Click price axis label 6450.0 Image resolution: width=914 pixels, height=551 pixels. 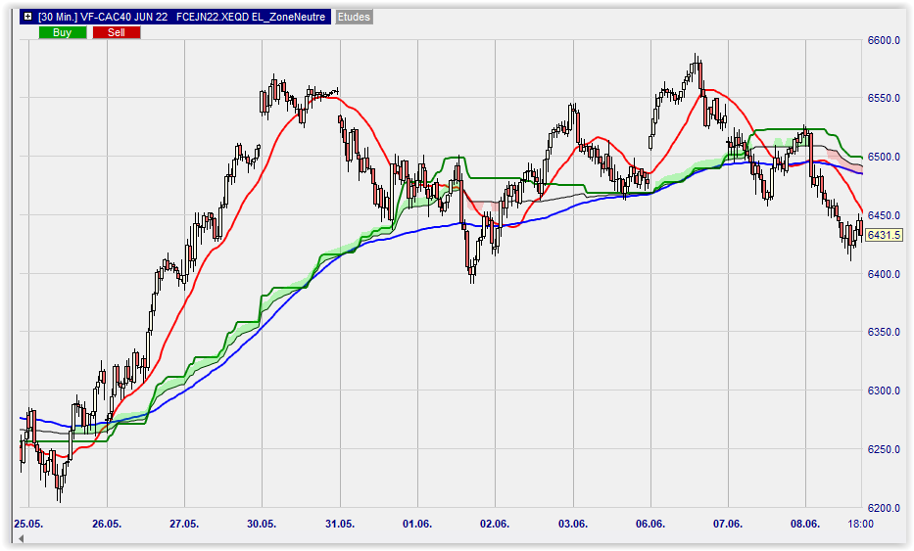tap(884, 215)
